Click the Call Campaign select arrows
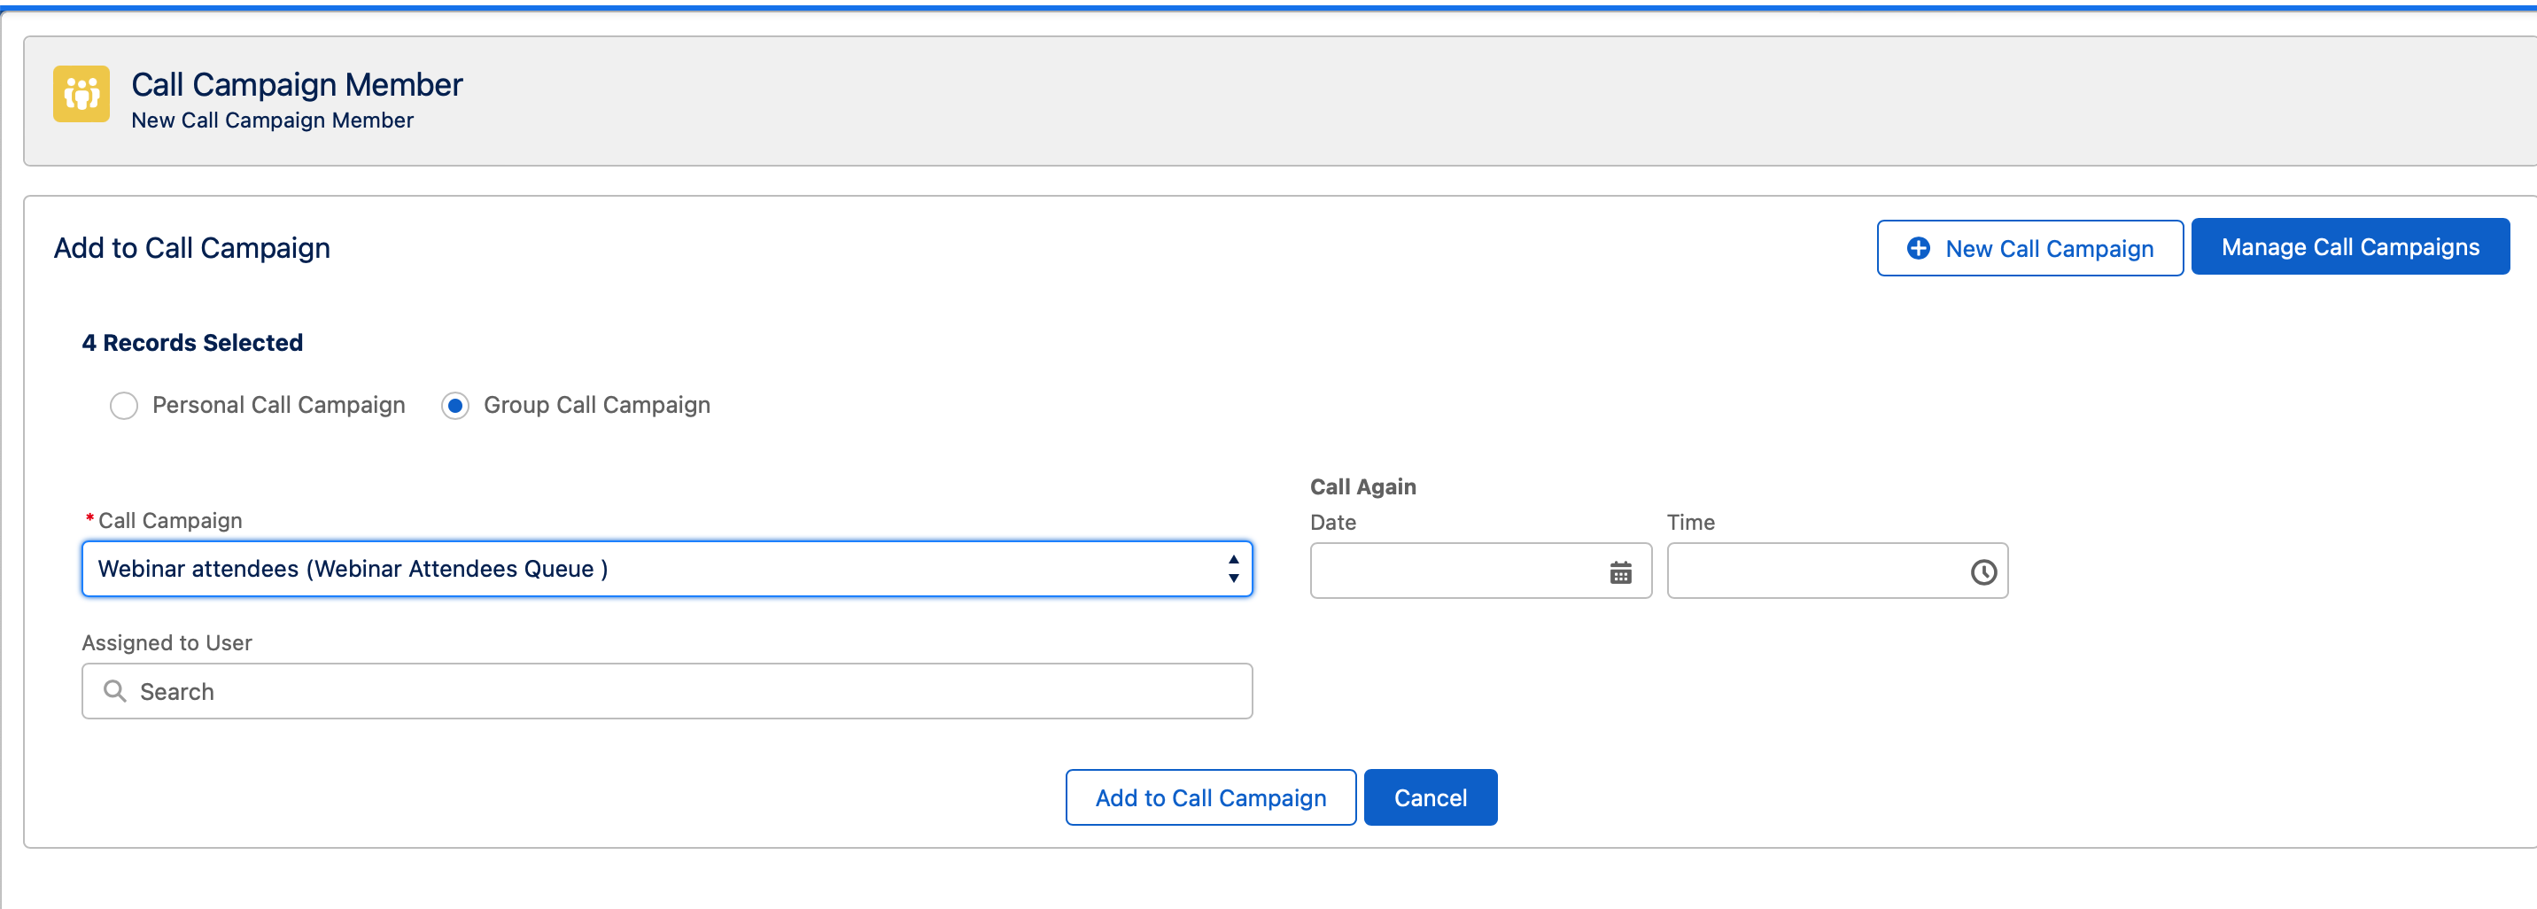The image size is (2537, 909). [1232, 570]
